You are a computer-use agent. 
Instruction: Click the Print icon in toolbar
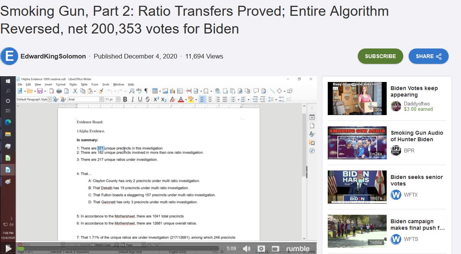pyautogui.click(x=59, y=91)
